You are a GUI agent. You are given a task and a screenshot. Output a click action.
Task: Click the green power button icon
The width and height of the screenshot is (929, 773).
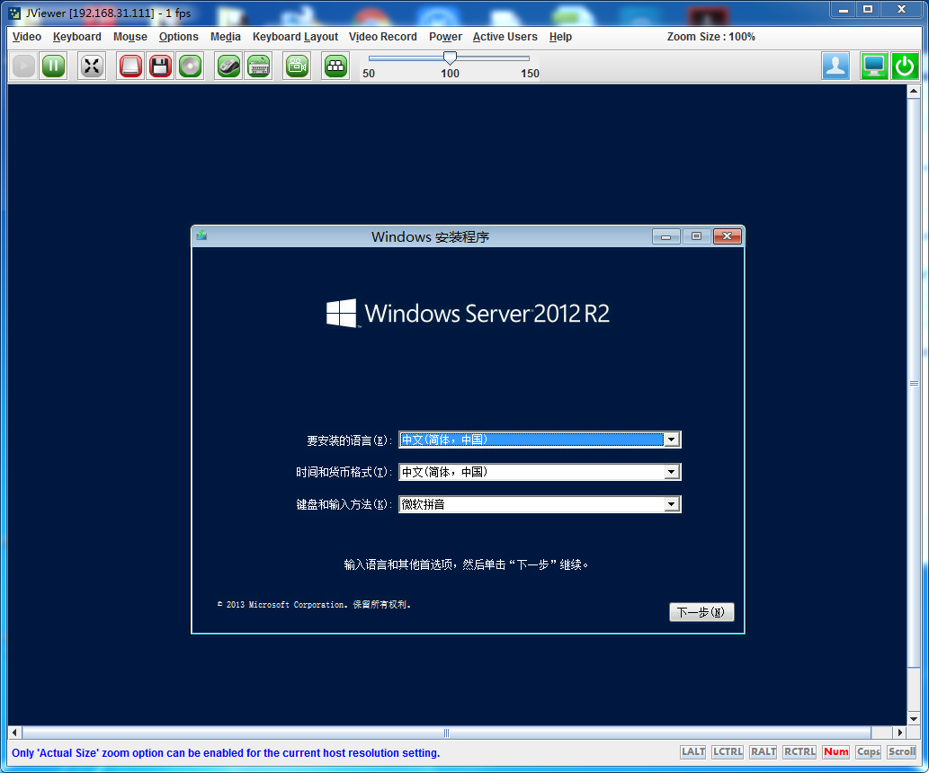coord(904,67)
